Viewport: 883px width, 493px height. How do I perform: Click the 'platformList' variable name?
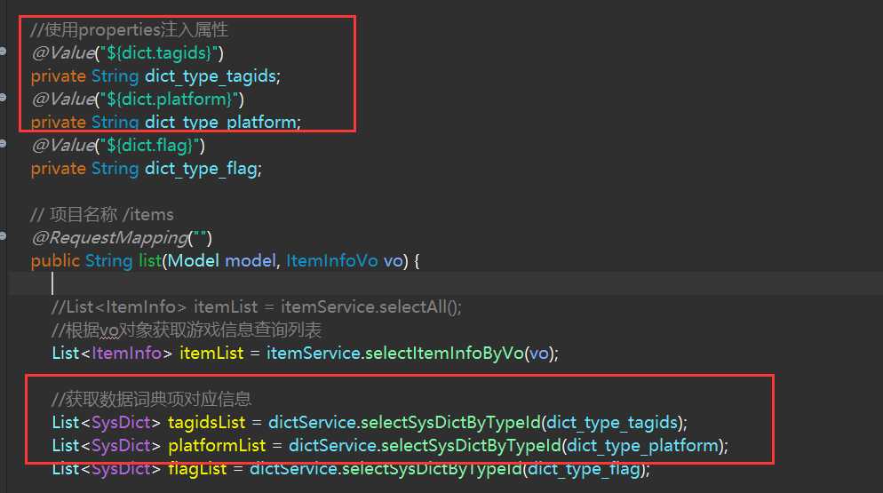[217, 446]
